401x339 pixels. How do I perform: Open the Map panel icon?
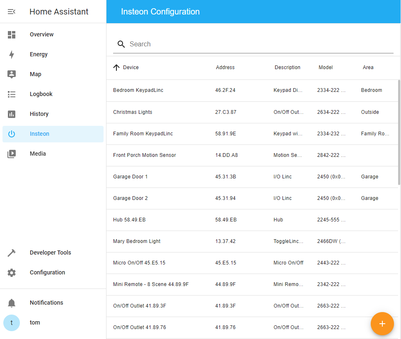pyautogui.click(x=12, y=74)
